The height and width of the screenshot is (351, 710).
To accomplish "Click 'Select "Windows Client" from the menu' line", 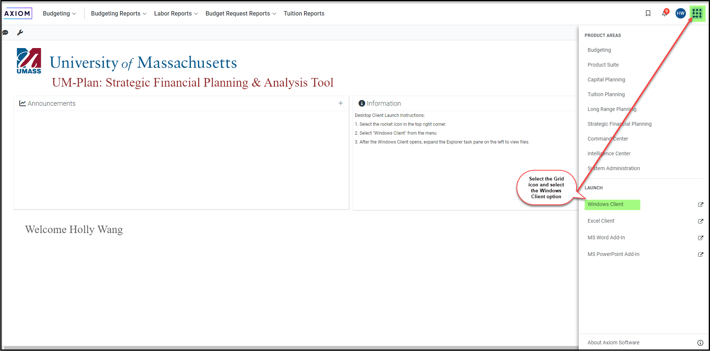I will tap(396, 133).
